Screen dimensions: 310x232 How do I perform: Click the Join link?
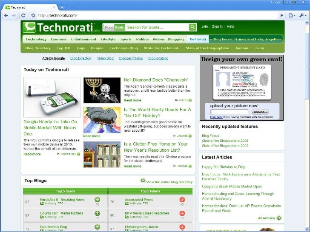click(x=204, y=26)
